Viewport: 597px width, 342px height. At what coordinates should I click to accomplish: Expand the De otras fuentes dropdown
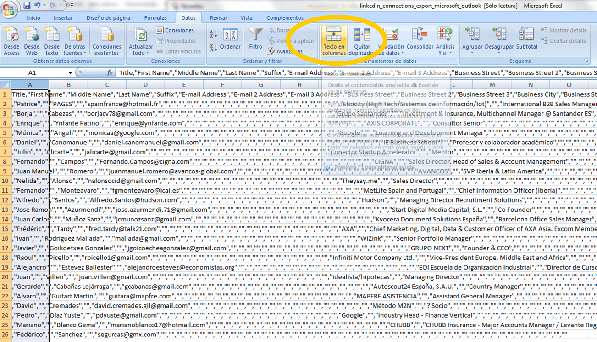pyautogui.click(x=75, y=40)
